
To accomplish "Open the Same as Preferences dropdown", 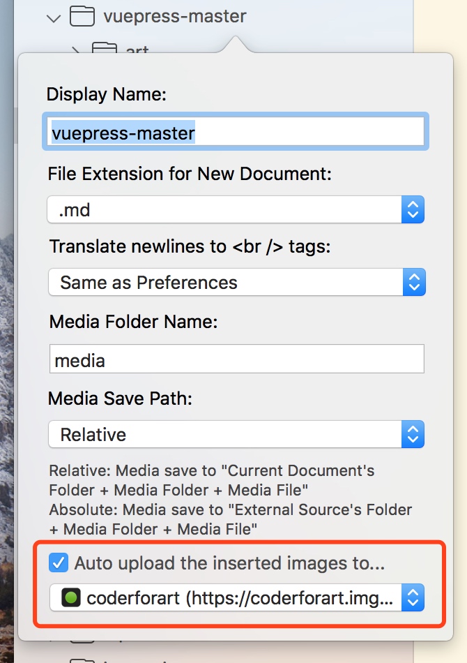I will pyautogui.click(x=223, y=283).
